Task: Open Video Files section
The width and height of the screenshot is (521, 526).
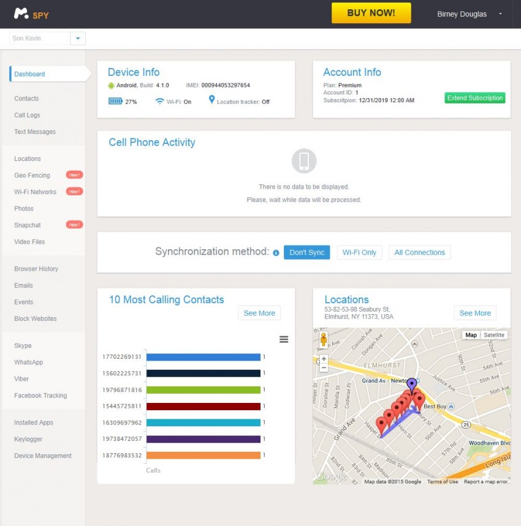Action: tap(29, 241)
